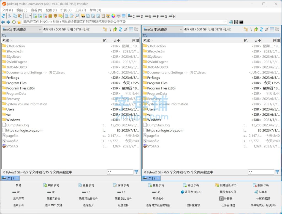Open favorites with the yellow star icon
Viewport: 282px width, 214px height.
tap(19, 22)
